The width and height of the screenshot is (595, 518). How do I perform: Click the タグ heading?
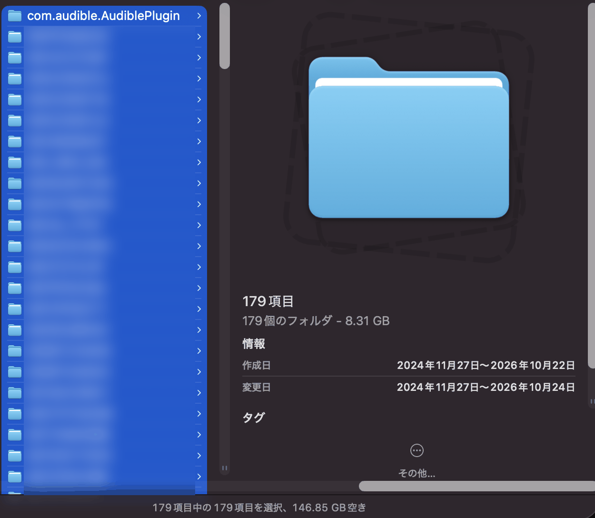[254, 418]
